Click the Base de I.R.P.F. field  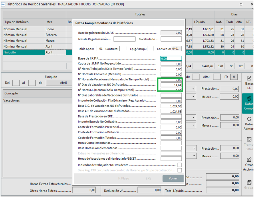click(x=171, y=58)
